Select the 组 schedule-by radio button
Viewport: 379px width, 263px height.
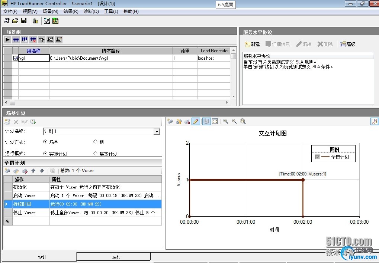tap(95, 142)
